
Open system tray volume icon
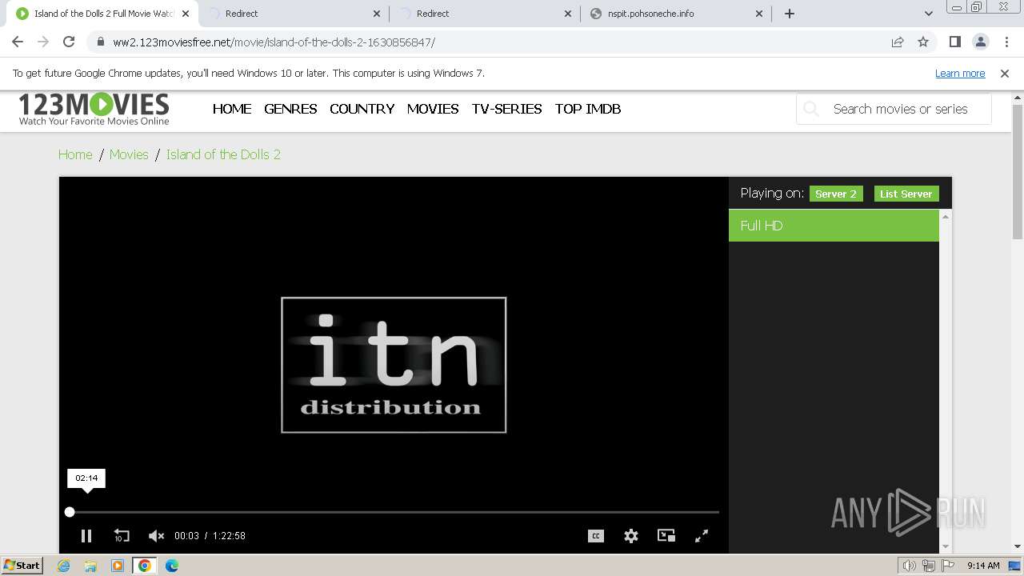pos(910,566)
